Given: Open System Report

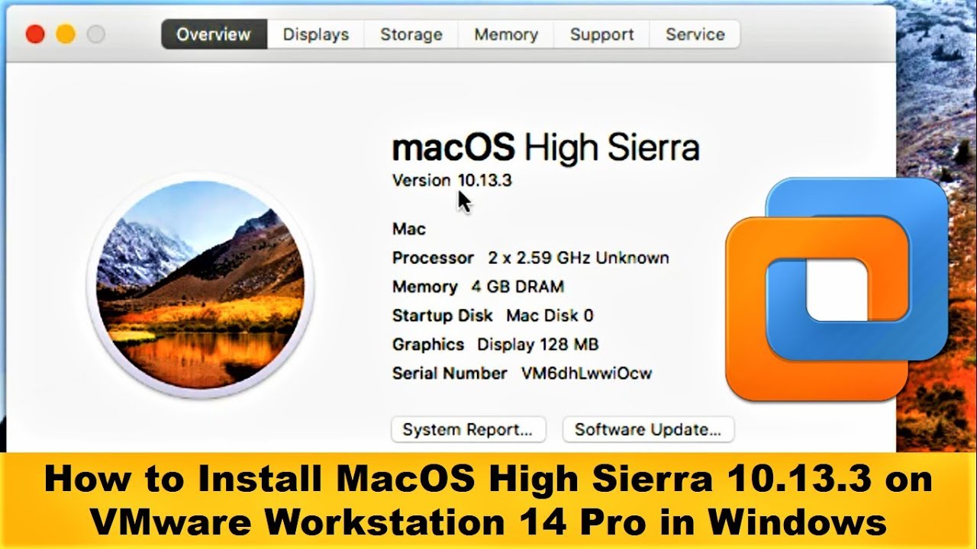Looking at the screenshot, I should tap(468, 429).
